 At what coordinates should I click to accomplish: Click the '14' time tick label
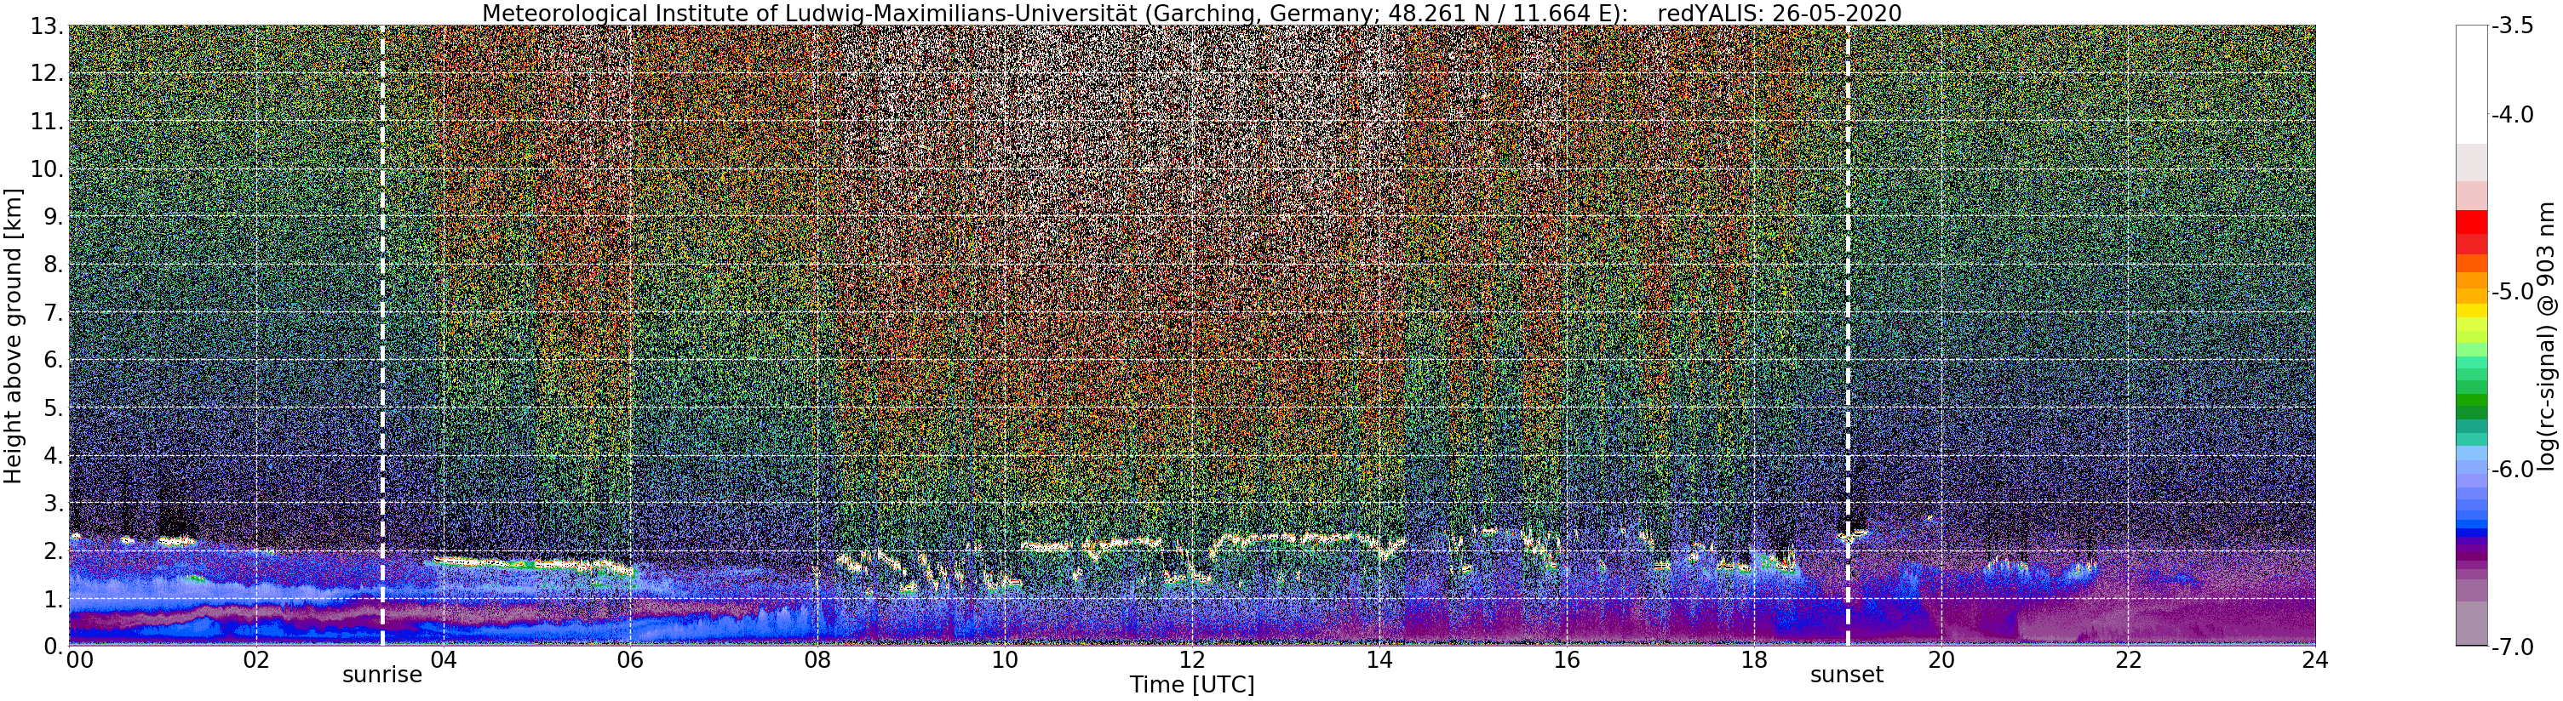point(1379,660)
